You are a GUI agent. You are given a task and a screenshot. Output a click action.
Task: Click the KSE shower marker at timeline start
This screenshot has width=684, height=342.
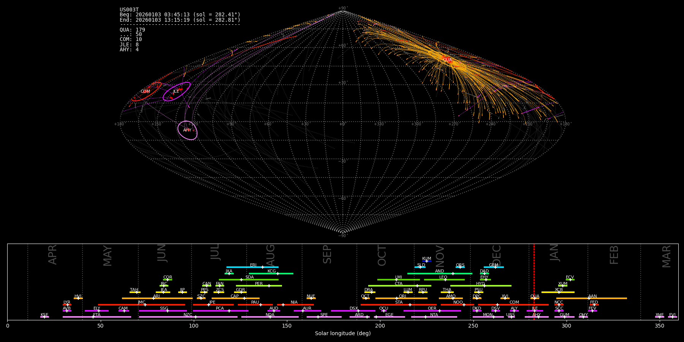[x=44, y=317]
